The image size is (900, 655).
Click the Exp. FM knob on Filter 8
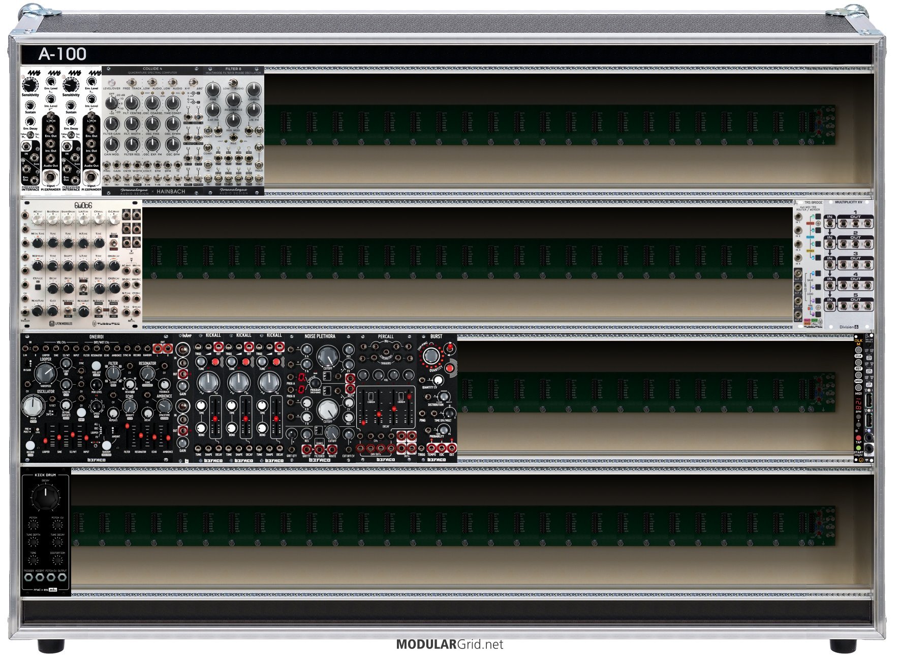tap(213, 110)
